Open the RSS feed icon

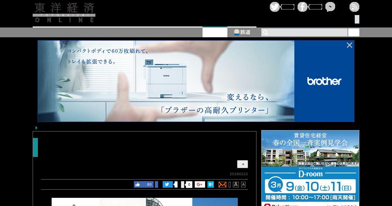(x=354, y=7)
